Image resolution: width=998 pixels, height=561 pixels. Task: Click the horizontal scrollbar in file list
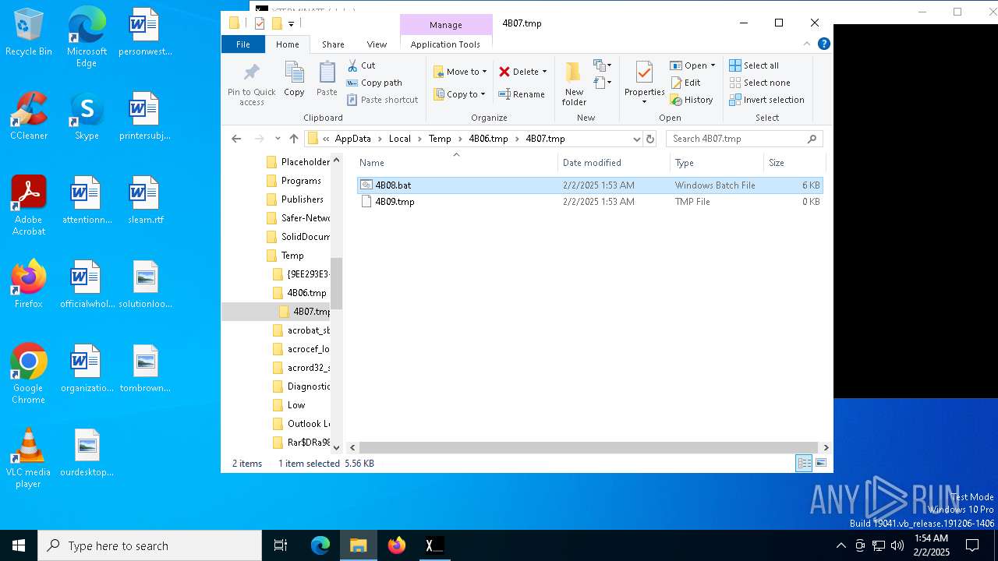tap(589, 447)
